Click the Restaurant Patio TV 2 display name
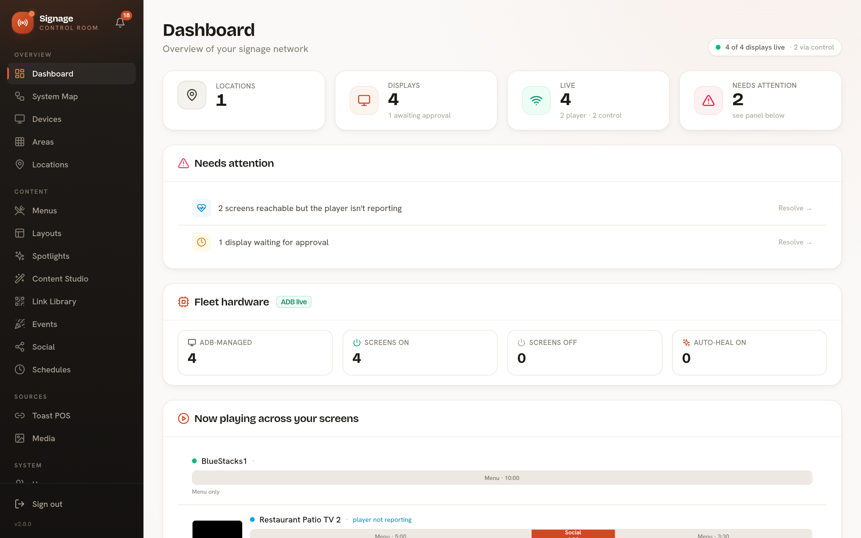Image resolution: width=861 pixels, height=538 pixels. pyautogui.click(x=300, y=519)
